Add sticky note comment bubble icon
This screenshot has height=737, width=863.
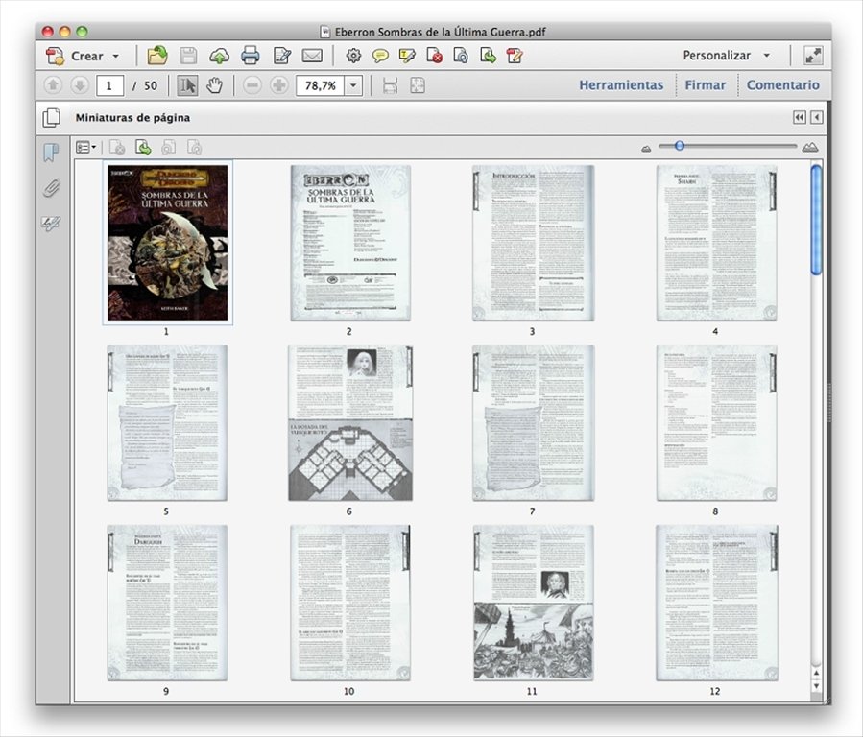tap(380, 56)
